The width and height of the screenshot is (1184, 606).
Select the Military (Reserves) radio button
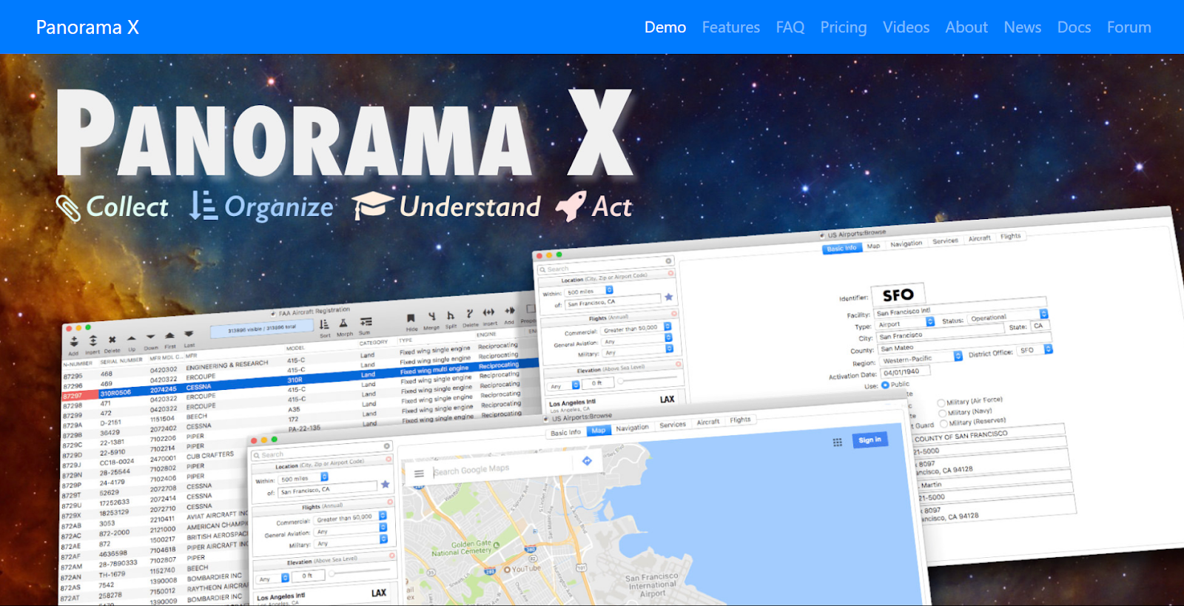pyautogui.click(x=943, y=424)
